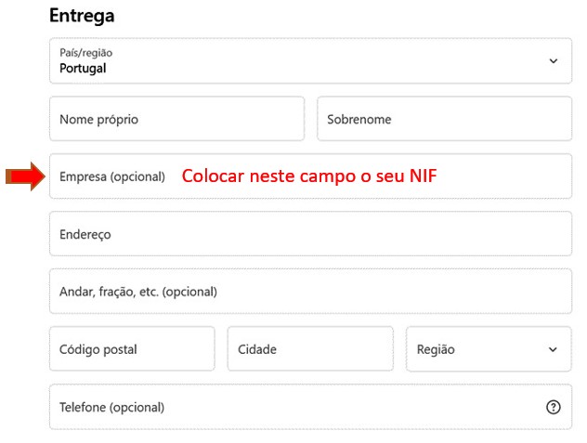Click the small País/região label
The width and height of the screenshot is (587, 443).
[x=85, y=53]
